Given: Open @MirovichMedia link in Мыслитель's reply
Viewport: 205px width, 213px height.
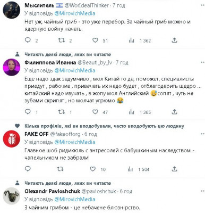Looking at the screenshot, I should (75, 13).
